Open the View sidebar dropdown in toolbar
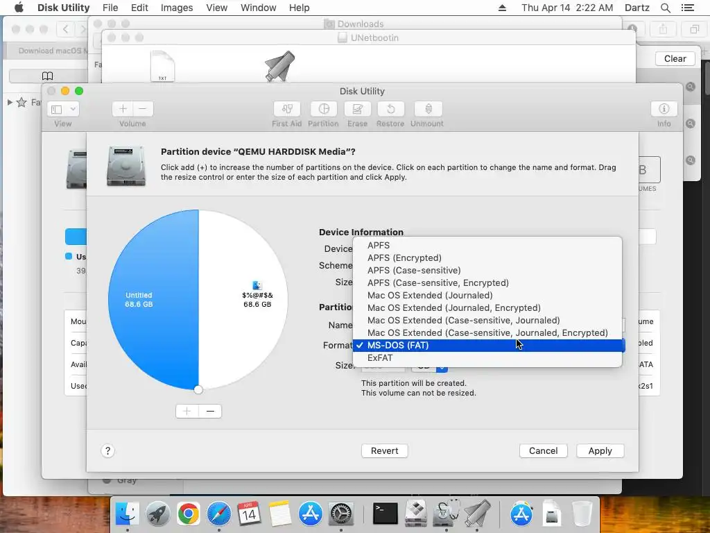 pyautogui.click(x=63, y=109)
